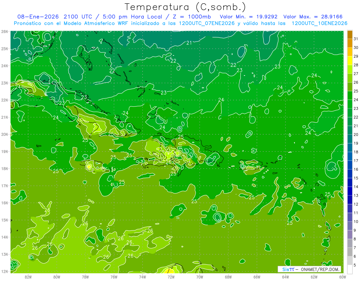This screenshot has height=281, width=364.
Task: Click the longitude label "64W"
Action: pyautogui.click(x=285, y=277)
